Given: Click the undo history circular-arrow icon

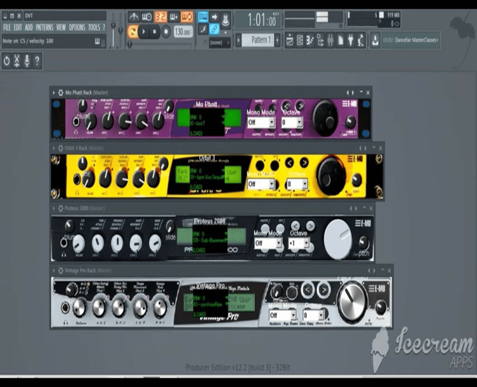Looking at the screenshot, I should pyautogui.click(x=7, y=60).
